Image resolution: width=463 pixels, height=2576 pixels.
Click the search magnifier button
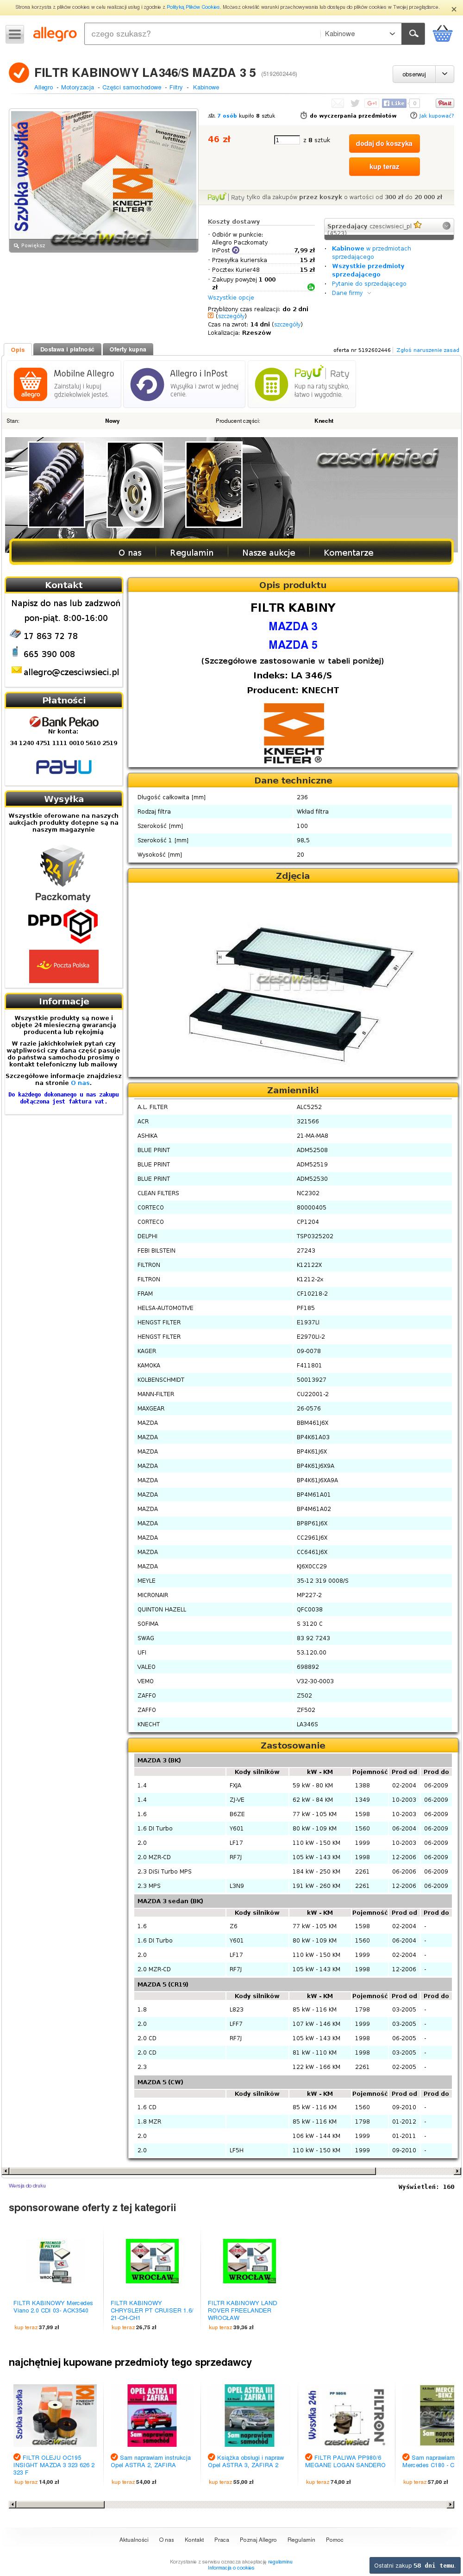point(413,34)
